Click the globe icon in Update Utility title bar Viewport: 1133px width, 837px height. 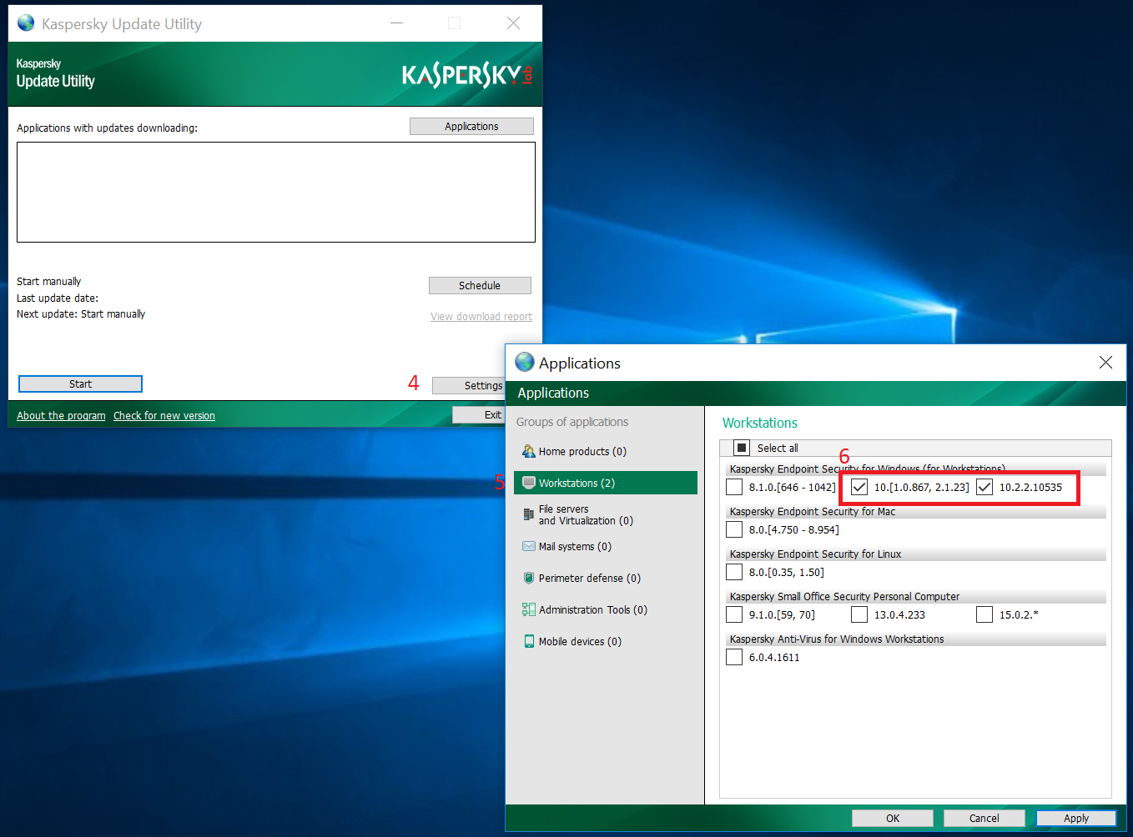pos(26,23)
